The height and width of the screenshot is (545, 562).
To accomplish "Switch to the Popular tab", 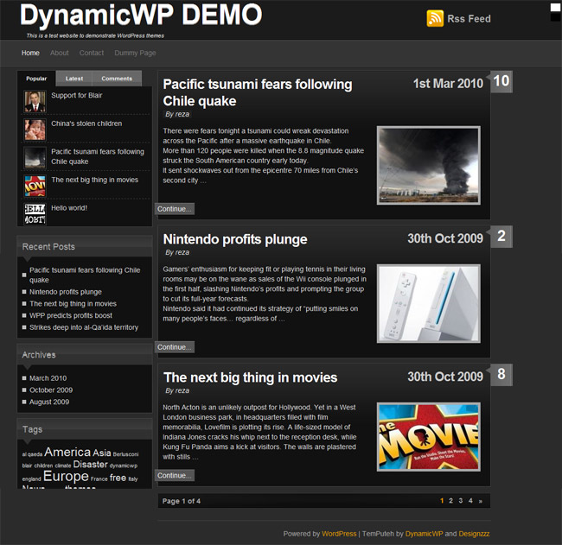I will pos(36,79).
